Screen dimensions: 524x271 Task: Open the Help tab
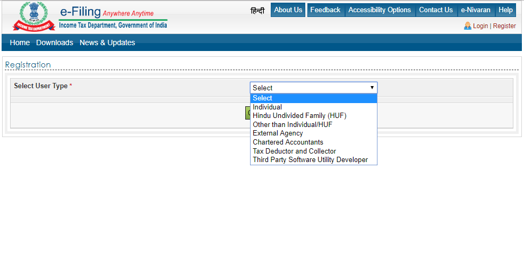point(505,10)
